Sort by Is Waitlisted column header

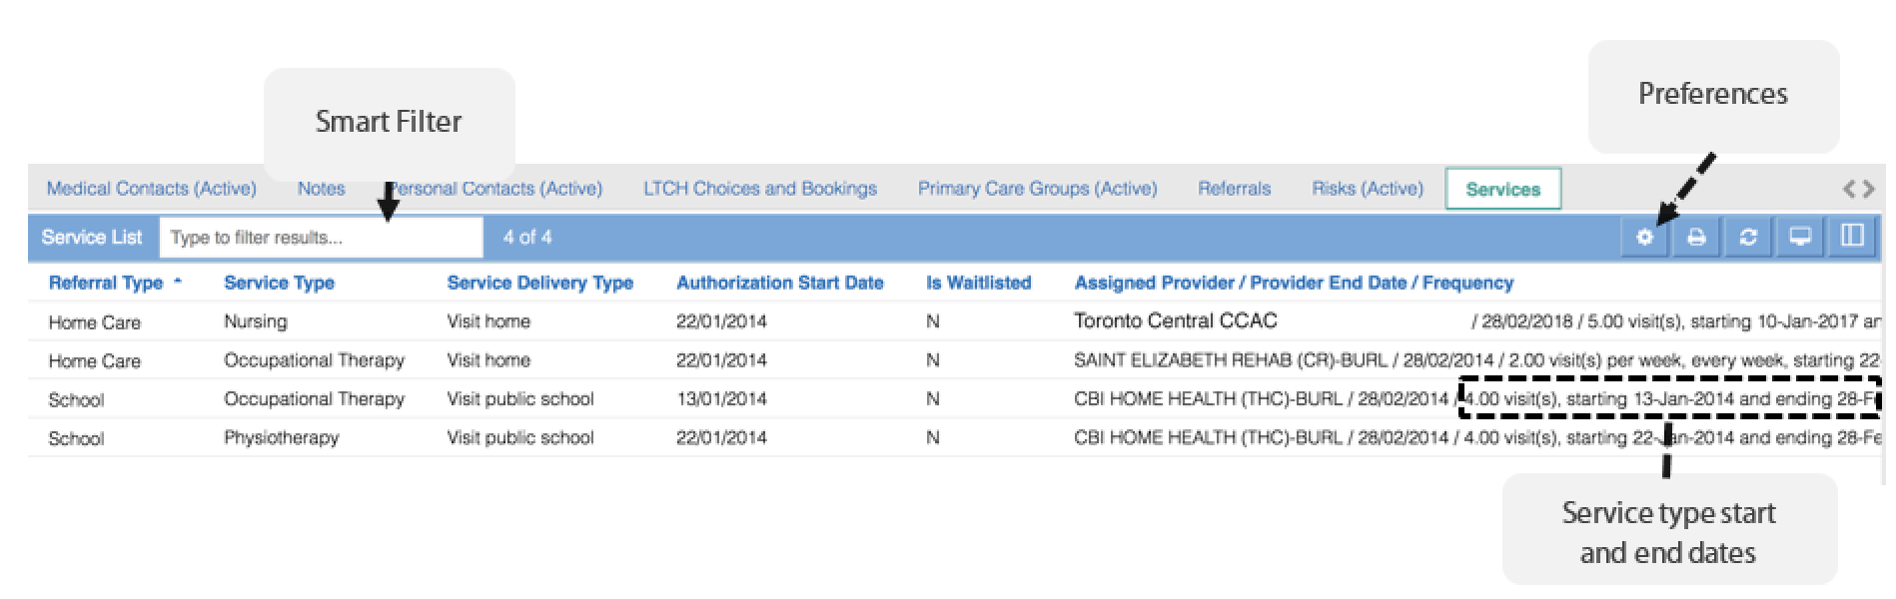coord(978,283)
